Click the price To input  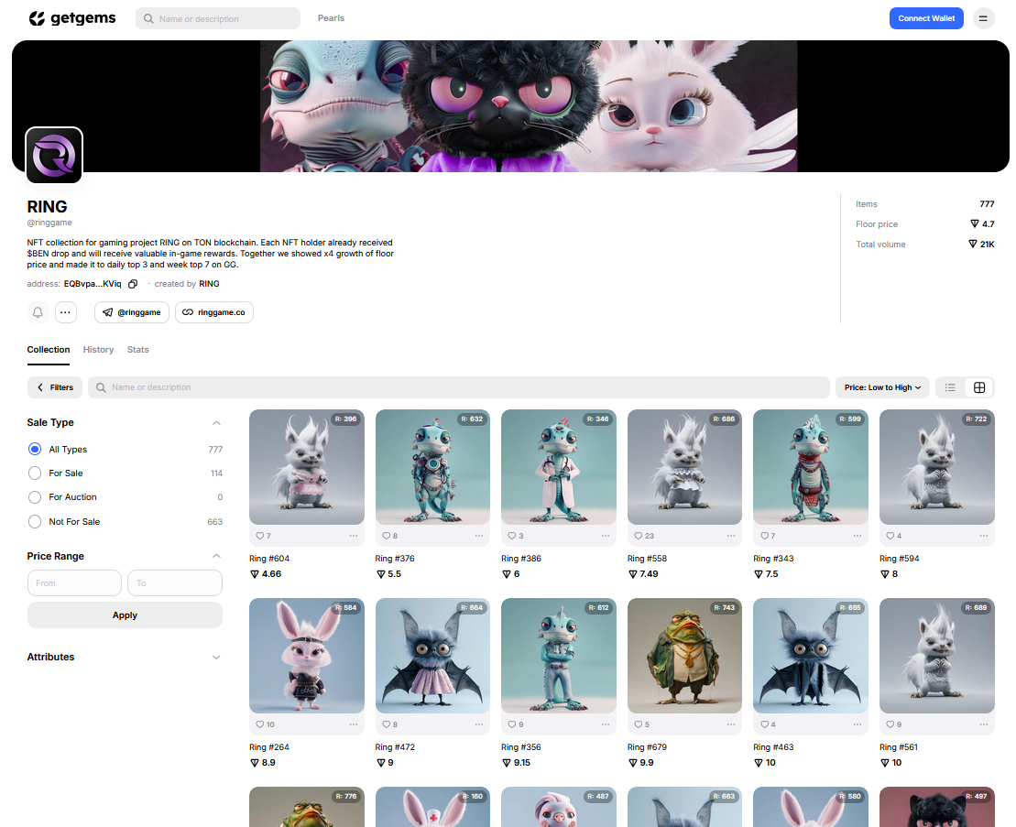pyautogui.click(x=175, y=582)
